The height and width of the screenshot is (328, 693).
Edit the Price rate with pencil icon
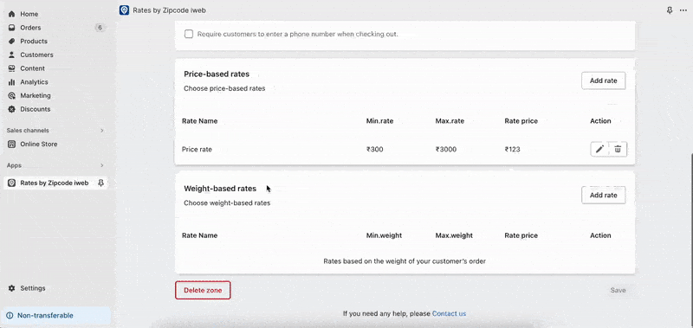point(599,149)
